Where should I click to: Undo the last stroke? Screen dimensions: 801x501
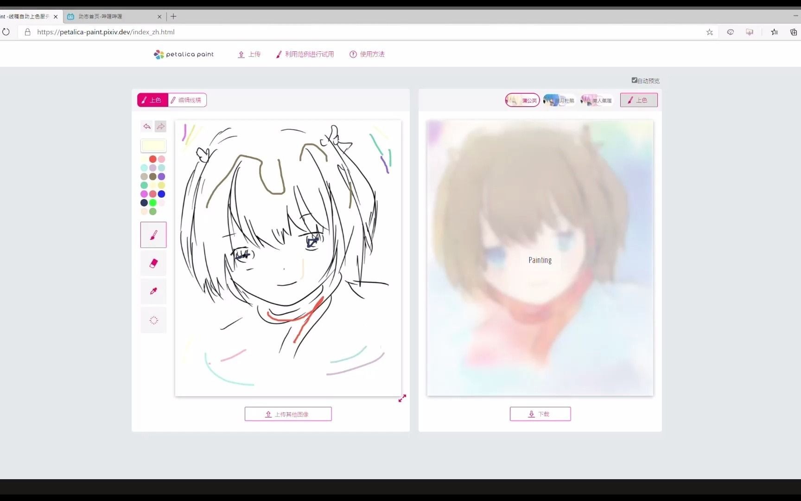click(x=147, y=126)
